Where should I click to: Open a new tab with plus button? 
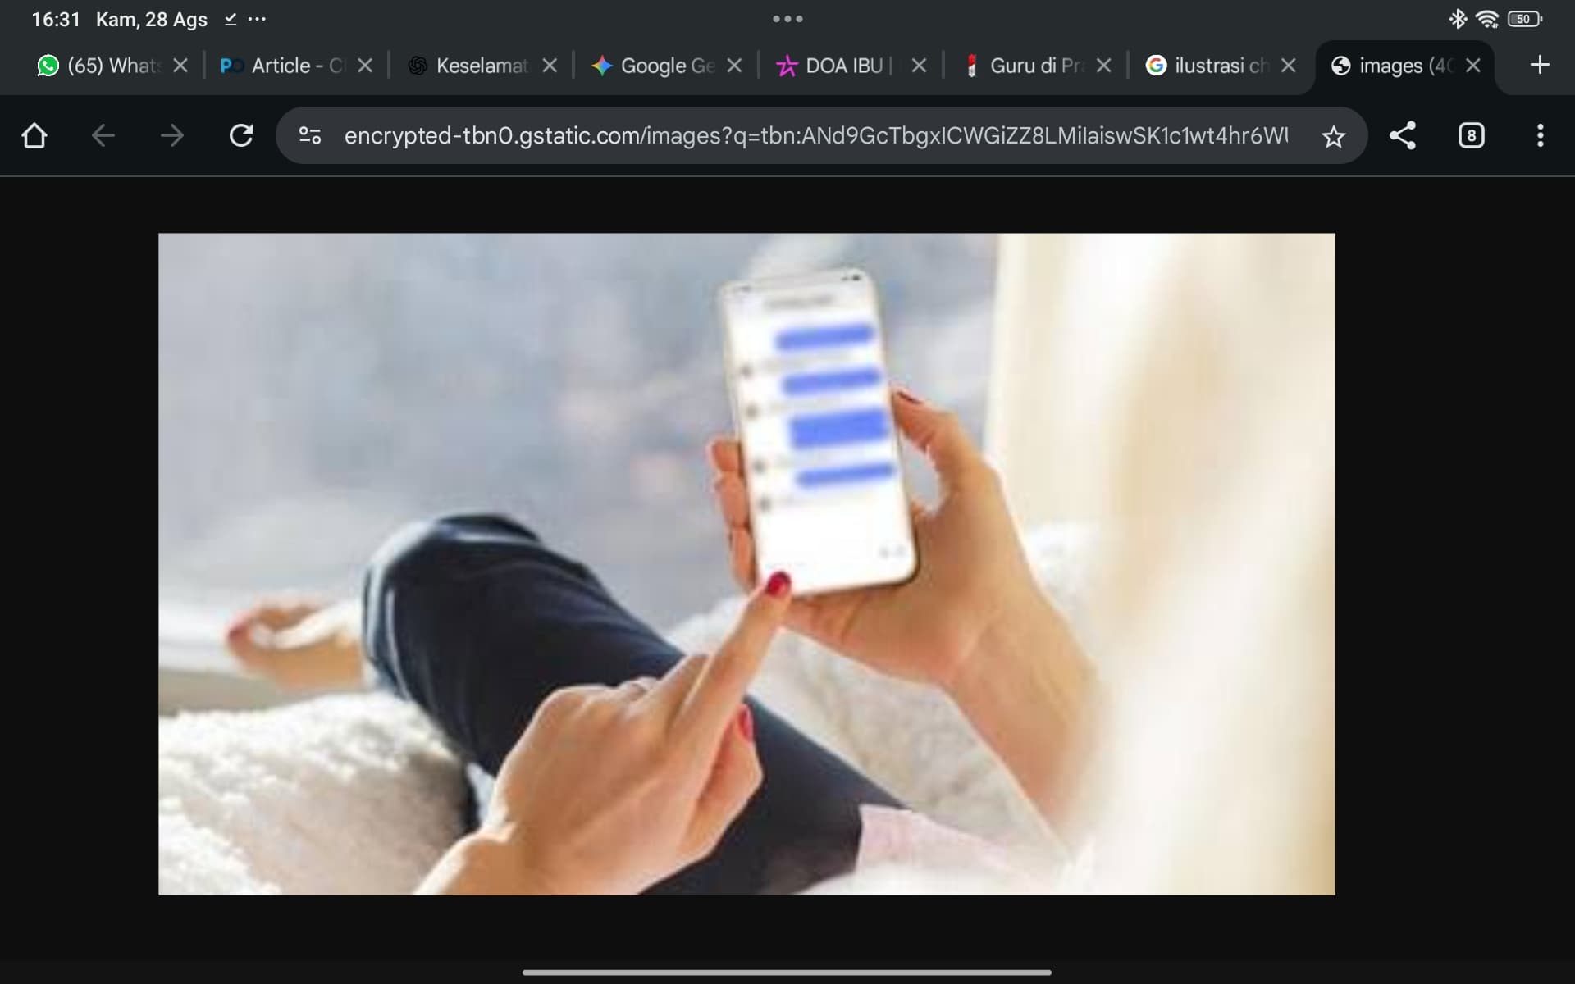click(1540, 65)
